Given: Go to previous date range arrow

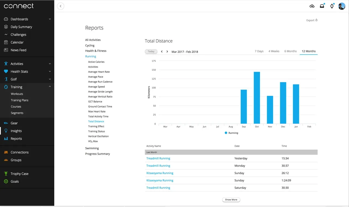Looking at the screenshot, I should point(162,51).
